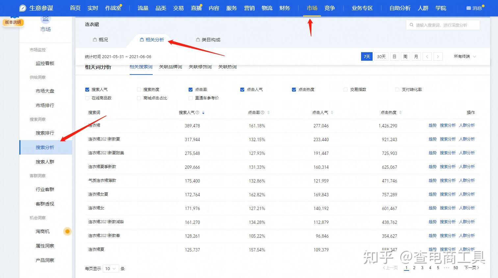The image size is (498, 278).
Task: Click pagination ellipsis for more pages
Action: click(x=446, y=268)
